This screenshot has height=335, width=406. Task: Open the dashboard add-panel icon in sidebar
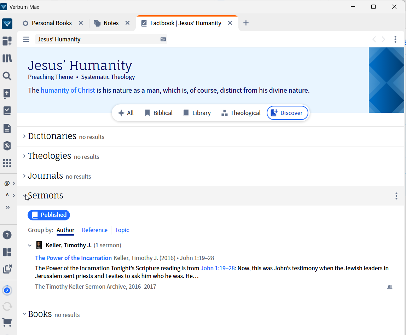tap(7, 41)
